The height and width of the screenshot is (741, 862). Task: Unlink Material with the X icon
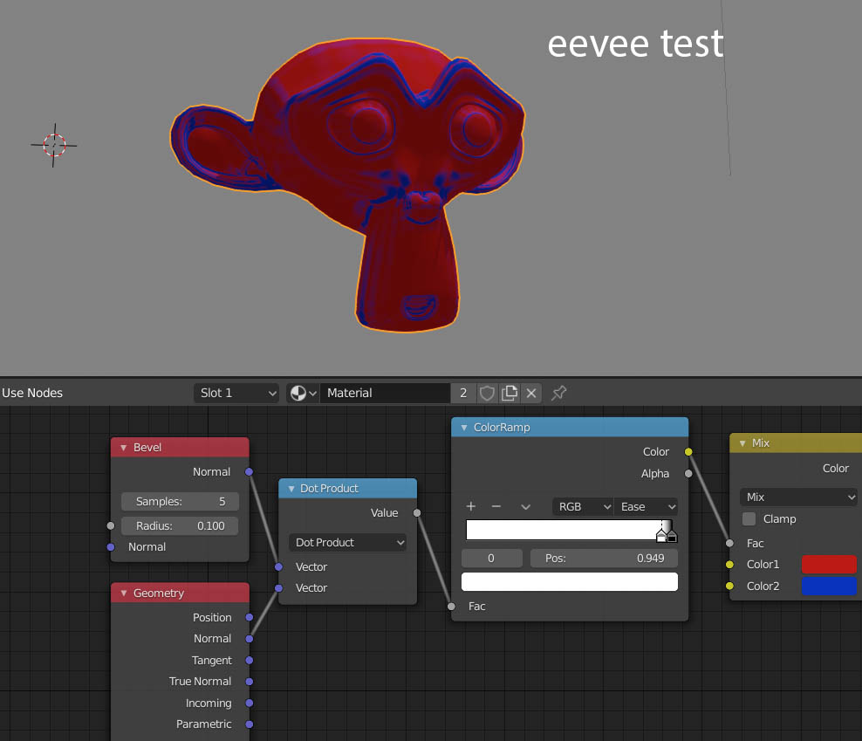pyautogui.click(x=531, y=393)
